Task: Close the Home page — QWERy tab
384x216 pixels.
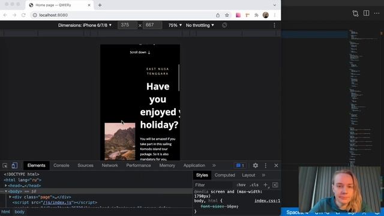Action: click(89, 5)
